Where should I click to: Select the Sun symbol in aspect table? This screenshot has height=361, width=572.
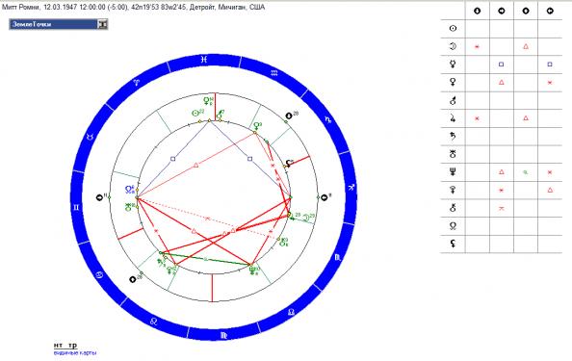[x=453, y=29]
